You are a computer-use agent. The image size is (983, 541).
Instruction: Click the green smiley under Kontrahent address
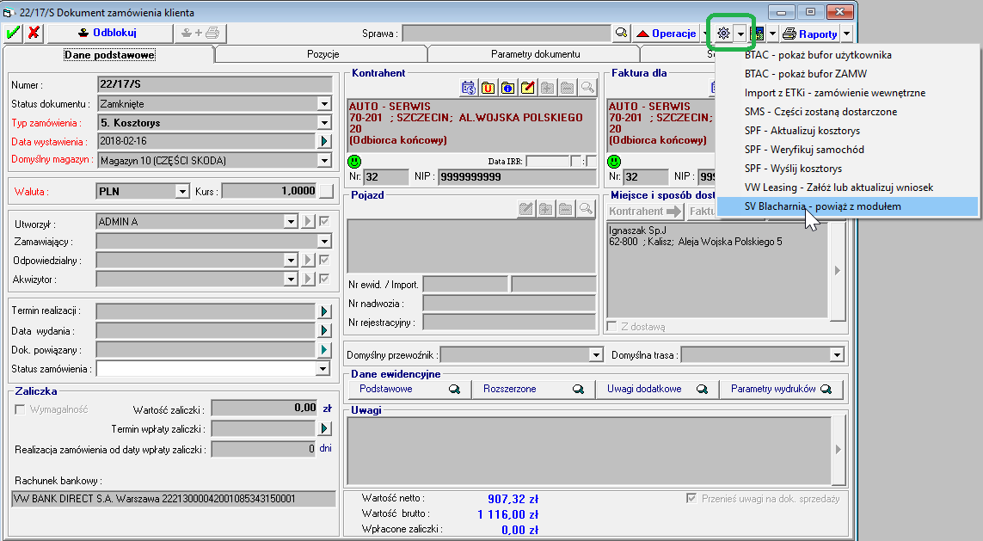coord(355,161)
